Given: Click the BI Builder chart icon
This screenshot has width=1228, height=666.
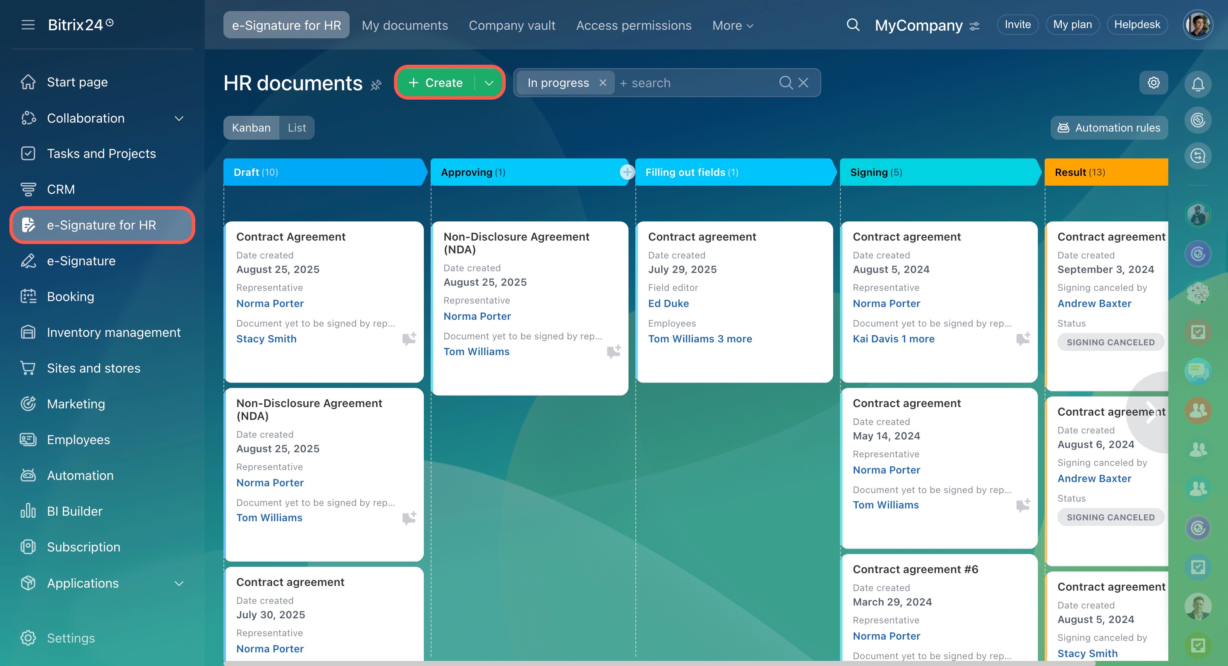Looking at the screenshot, I should [x=28, y=511].
